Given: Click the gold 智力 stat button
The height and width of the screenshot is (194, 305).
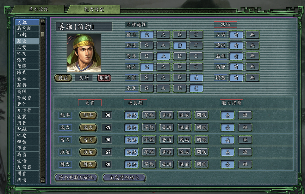Looking at the screenshot, I should click(88, 140).
